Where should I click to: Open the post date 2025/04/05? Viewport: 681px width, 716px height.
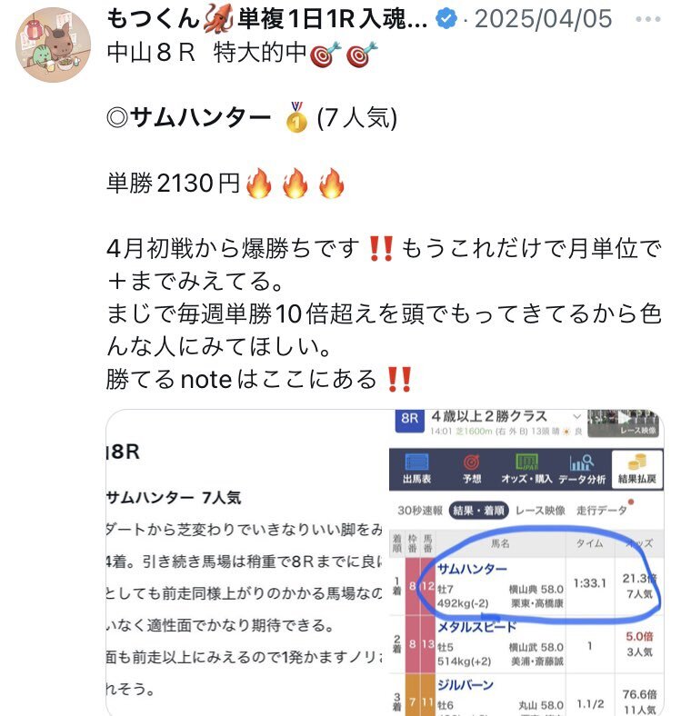coord(543,19)
